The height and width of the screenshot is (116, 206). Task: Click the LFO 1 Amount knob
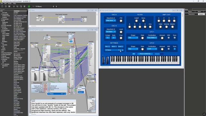tap(162, 38)
